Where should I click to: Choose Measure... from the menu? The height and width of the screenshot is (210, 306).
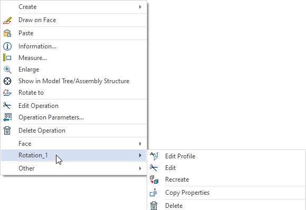74,58
